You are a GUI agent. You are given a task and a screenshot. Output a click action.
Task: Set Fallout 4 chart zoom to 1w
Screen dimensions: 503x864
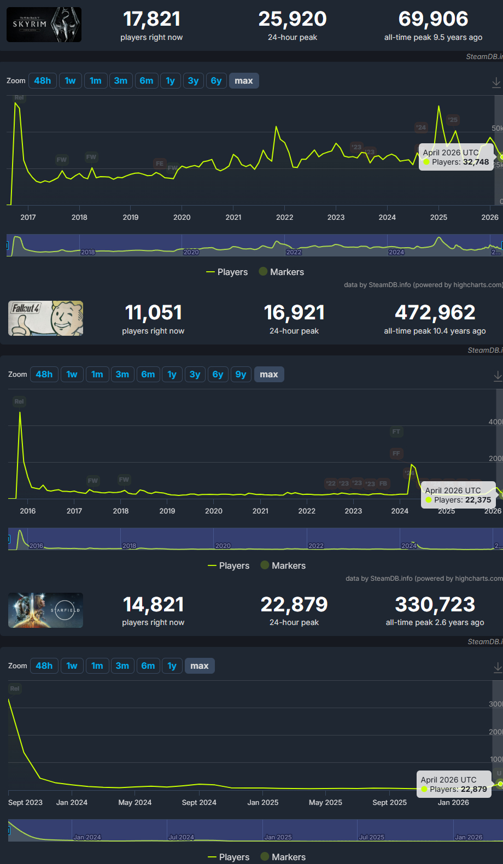coord(72,375)
